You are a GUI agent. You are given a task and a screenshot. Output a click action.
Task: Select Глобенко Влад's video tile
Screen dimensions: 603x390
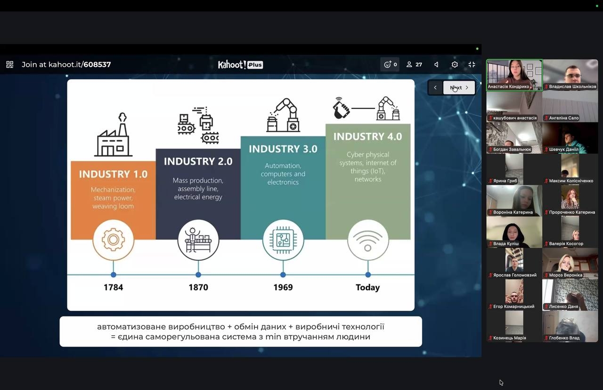click(x=570, y=326)
